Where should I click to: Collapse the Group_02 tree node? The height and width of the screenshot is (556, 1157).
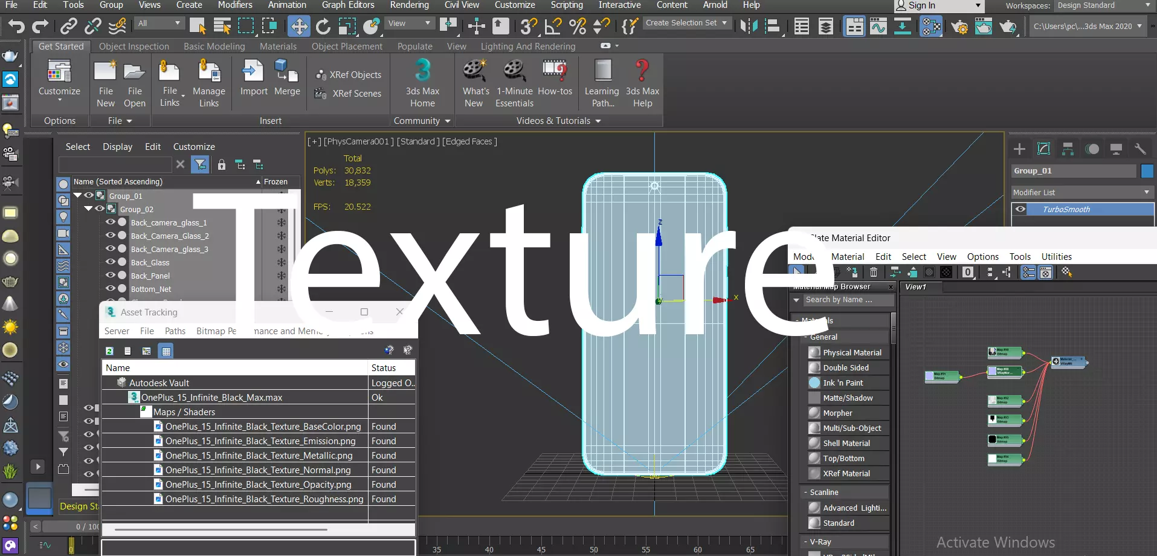click(89, 208)
